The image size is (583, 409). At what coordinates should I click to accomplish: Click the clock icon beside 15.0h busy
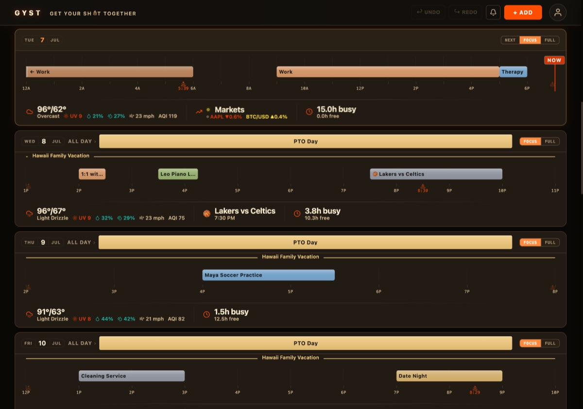coord(309,112)
